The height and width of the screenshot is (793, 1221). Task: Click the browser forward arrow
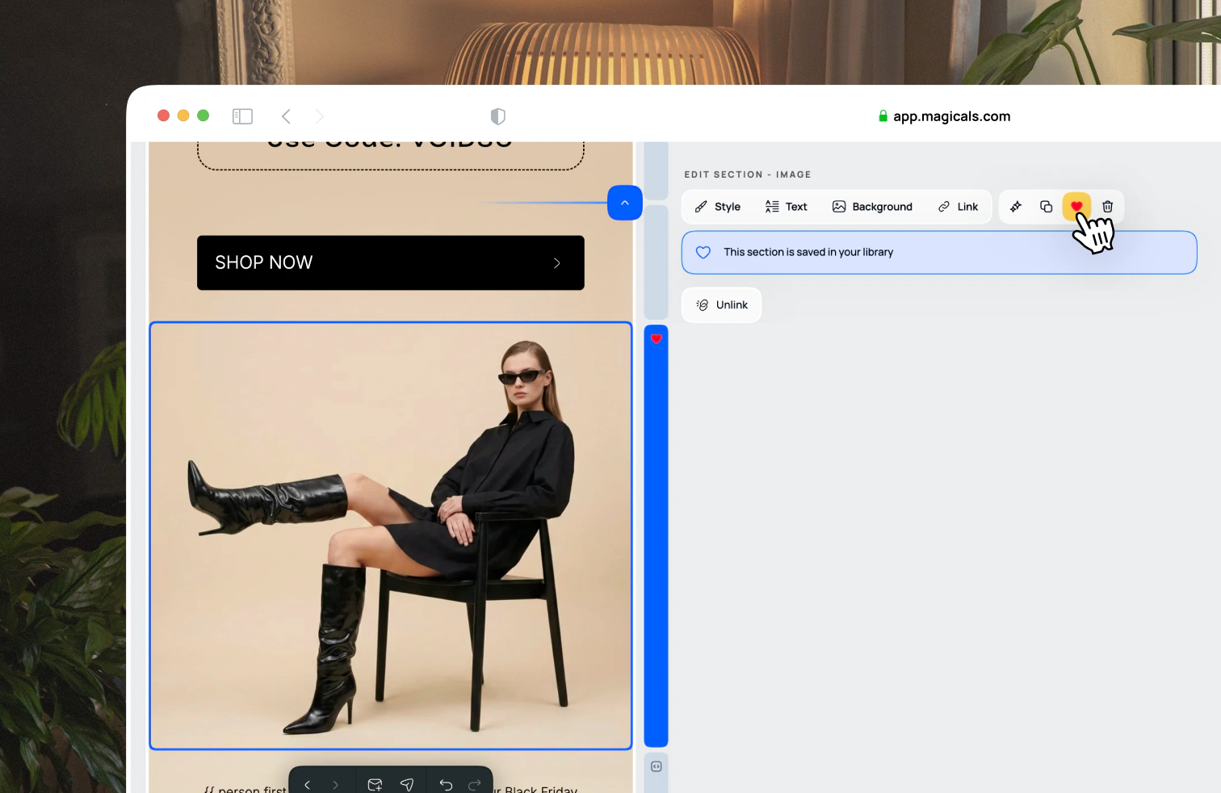tap(320, 116)
